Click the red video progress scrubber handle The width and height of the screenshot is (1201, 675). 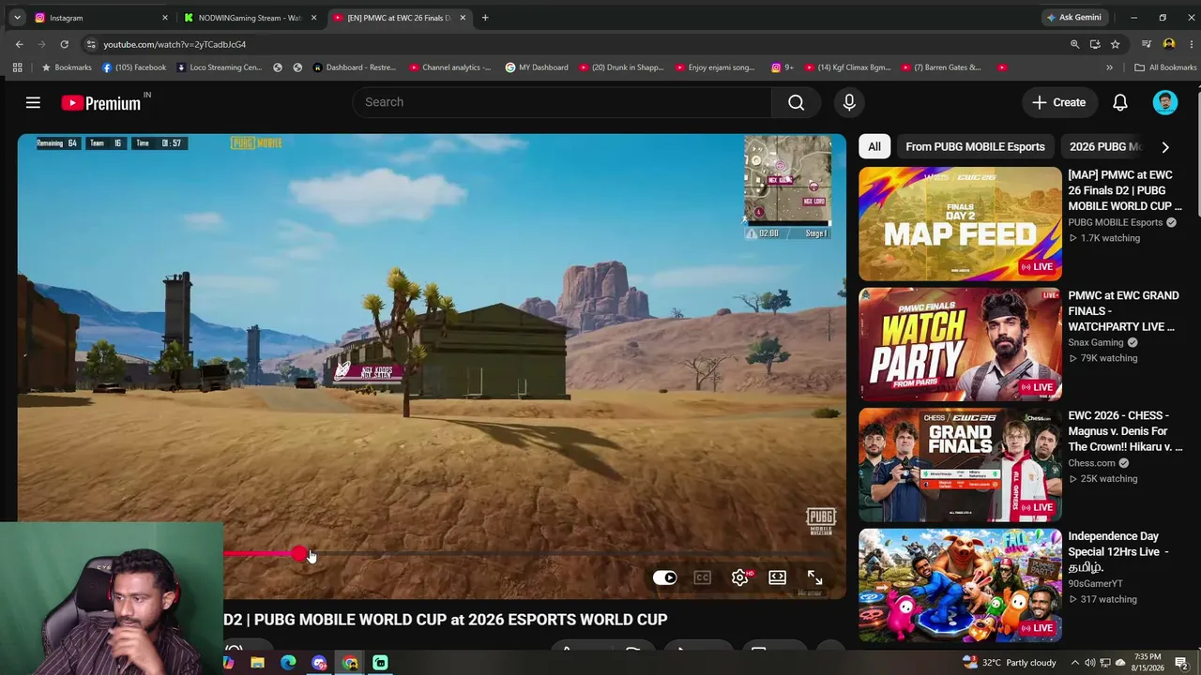(x=298, y=554)
